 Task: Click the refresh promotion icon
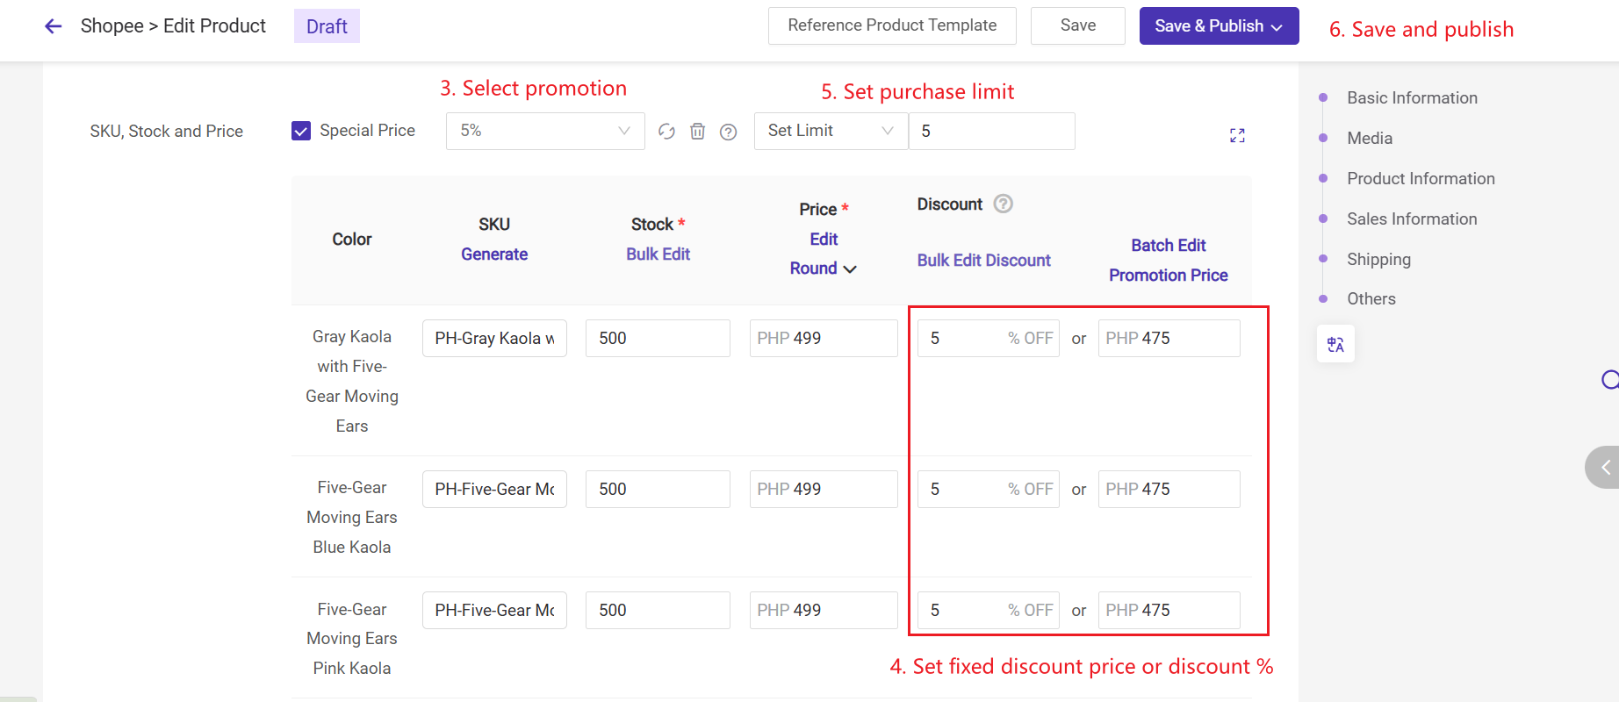click(x=666, y=132)
